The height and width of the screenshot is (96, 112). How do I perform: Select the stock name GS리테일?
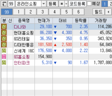coord(22,39)
